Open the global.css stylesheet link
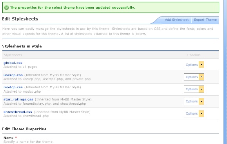Screen dimensions: 227x144 point(13,63)
